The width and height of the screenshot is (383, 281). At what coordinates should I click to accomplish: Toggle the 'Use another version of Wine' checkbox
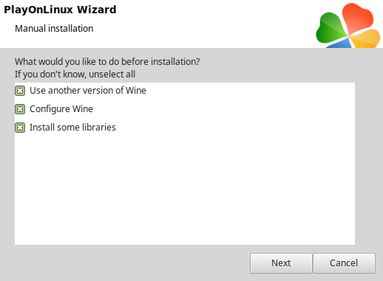(x=20, y=91)
